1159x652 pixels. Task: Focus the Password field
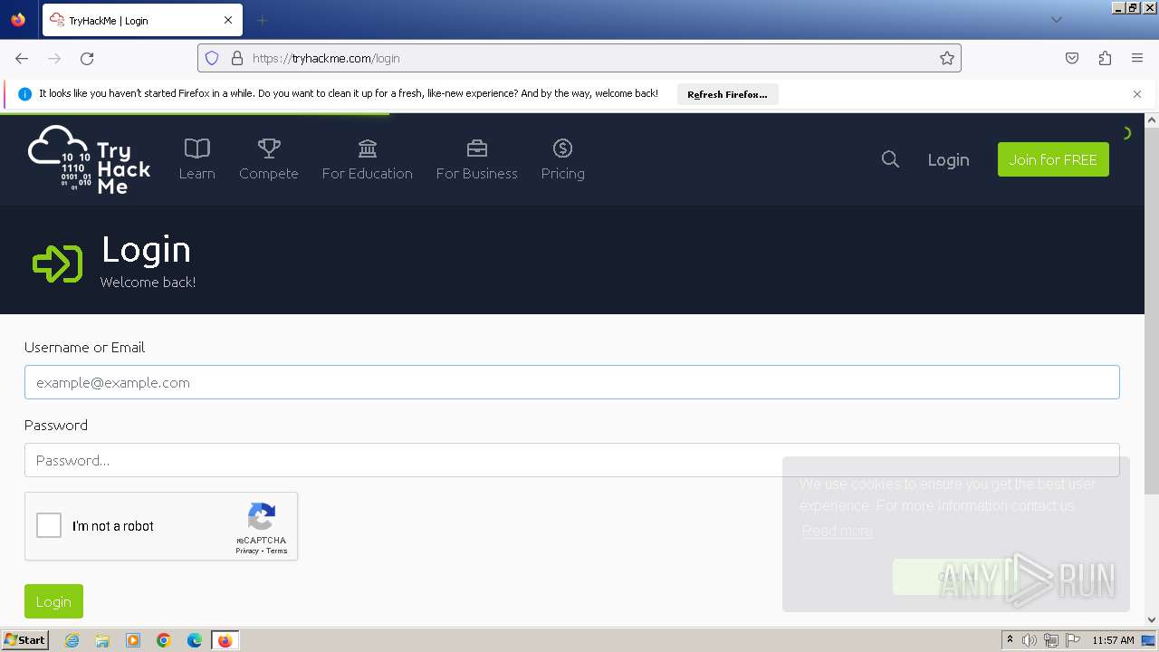[x=572, y=460]
